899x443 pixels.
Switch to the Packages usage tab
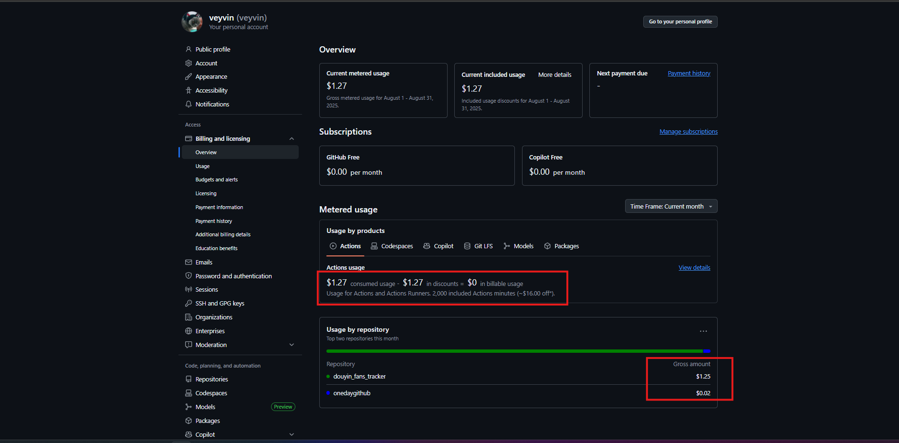(561, 246)
